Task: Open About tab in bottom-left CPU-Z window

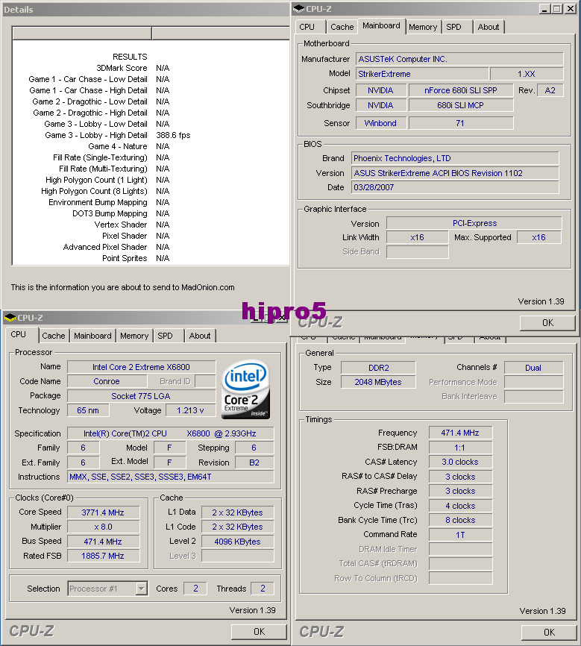Action: (x=200, y=336)
